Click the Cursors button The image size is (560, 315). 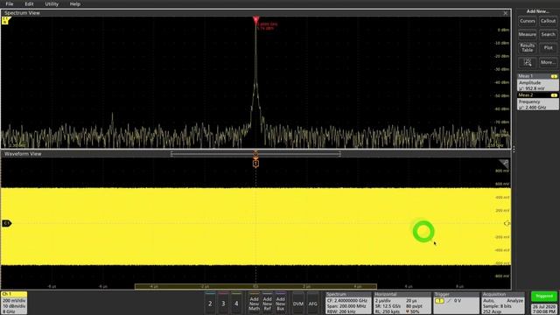[527, 21]
